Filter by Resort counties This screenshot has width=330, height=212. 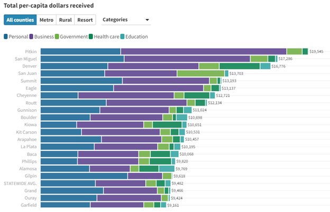[85, 20]
